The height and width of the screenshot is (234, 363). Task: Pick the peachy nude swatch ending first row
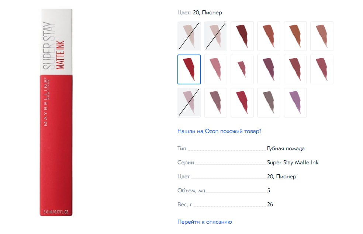tap(322, 36)
